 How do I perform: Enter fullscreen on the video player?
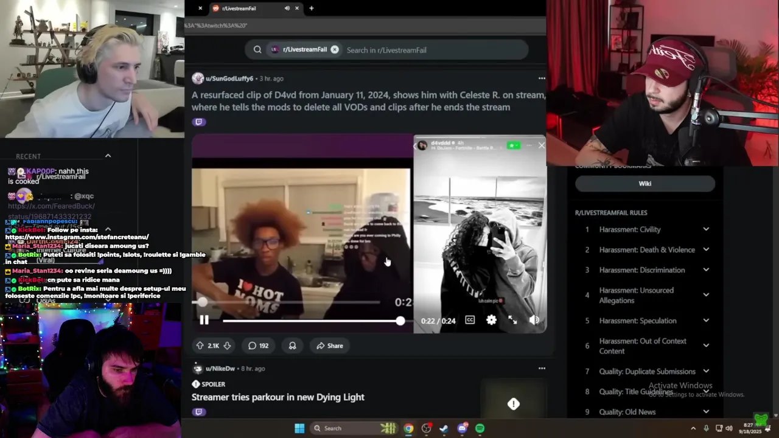click(512, 320)
